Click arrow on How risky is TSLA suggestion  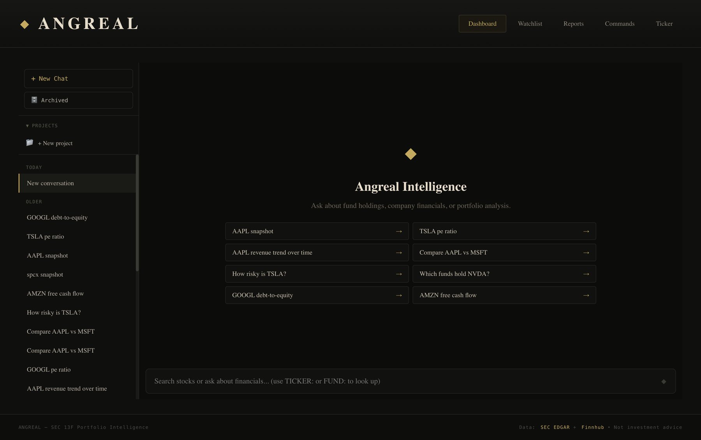pos(399,274)
